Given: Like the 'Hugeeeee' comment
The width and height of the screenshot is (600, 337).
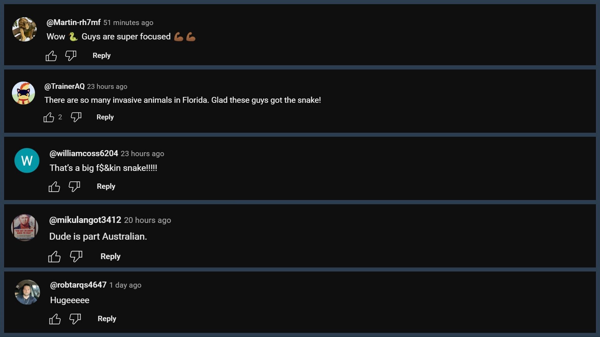Looking at the screenshot, I should click(55, 319).
